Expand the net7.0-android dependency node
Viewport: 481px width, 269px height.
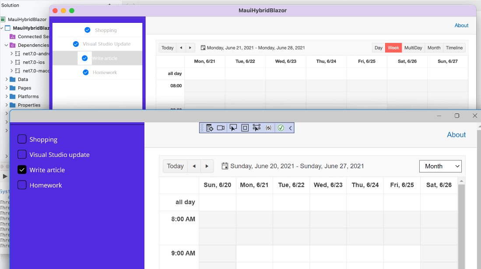tap(12, 53)
